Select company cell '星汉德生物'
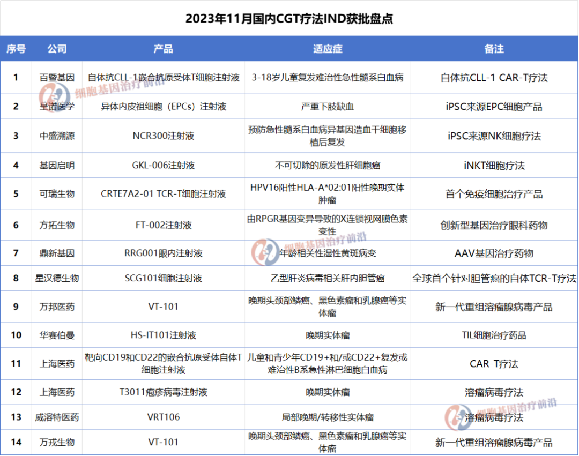 (57, 278)
